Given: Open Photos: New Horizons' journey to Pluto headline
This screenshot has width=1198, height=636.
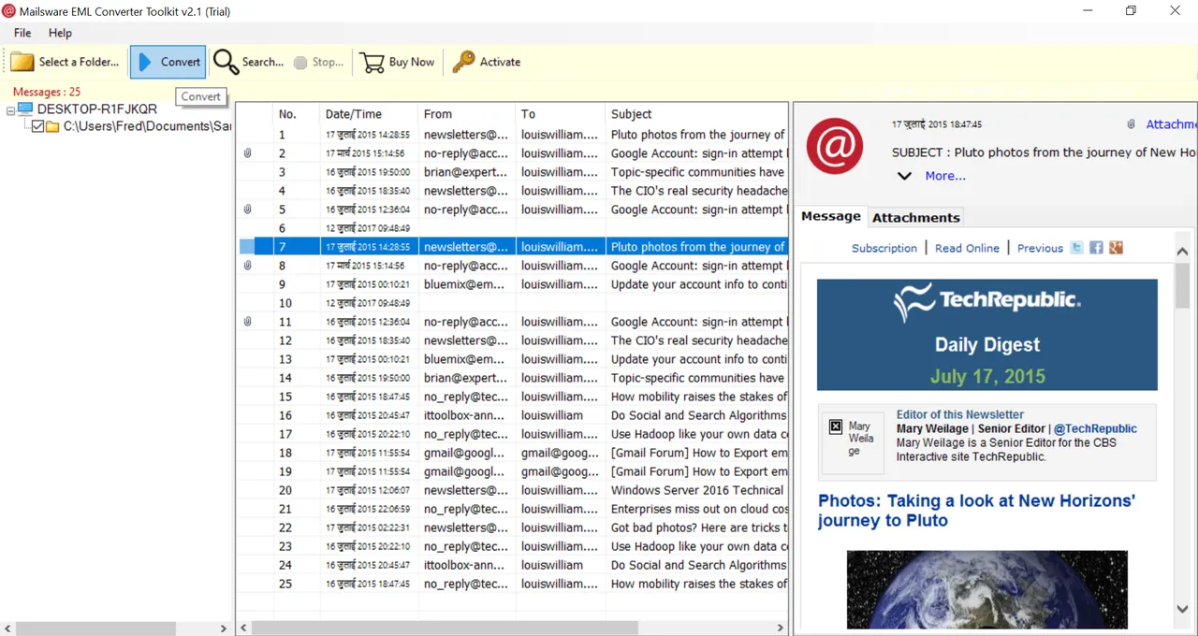Looking at the screenshot, I should [976, 511].
